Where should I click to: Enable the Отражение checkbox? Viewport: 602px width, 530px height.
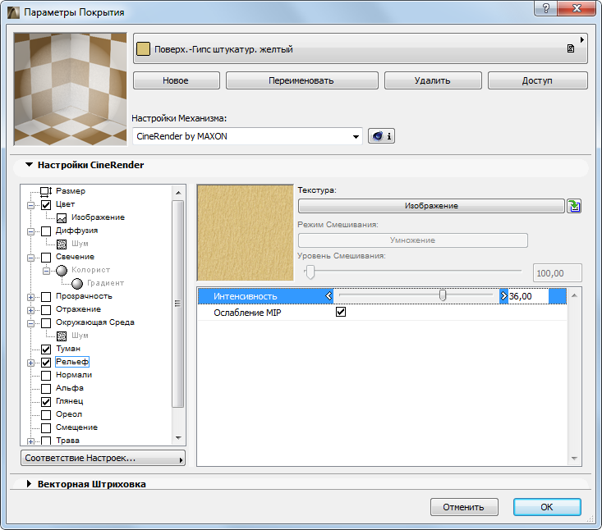click(x=46, y=310)
